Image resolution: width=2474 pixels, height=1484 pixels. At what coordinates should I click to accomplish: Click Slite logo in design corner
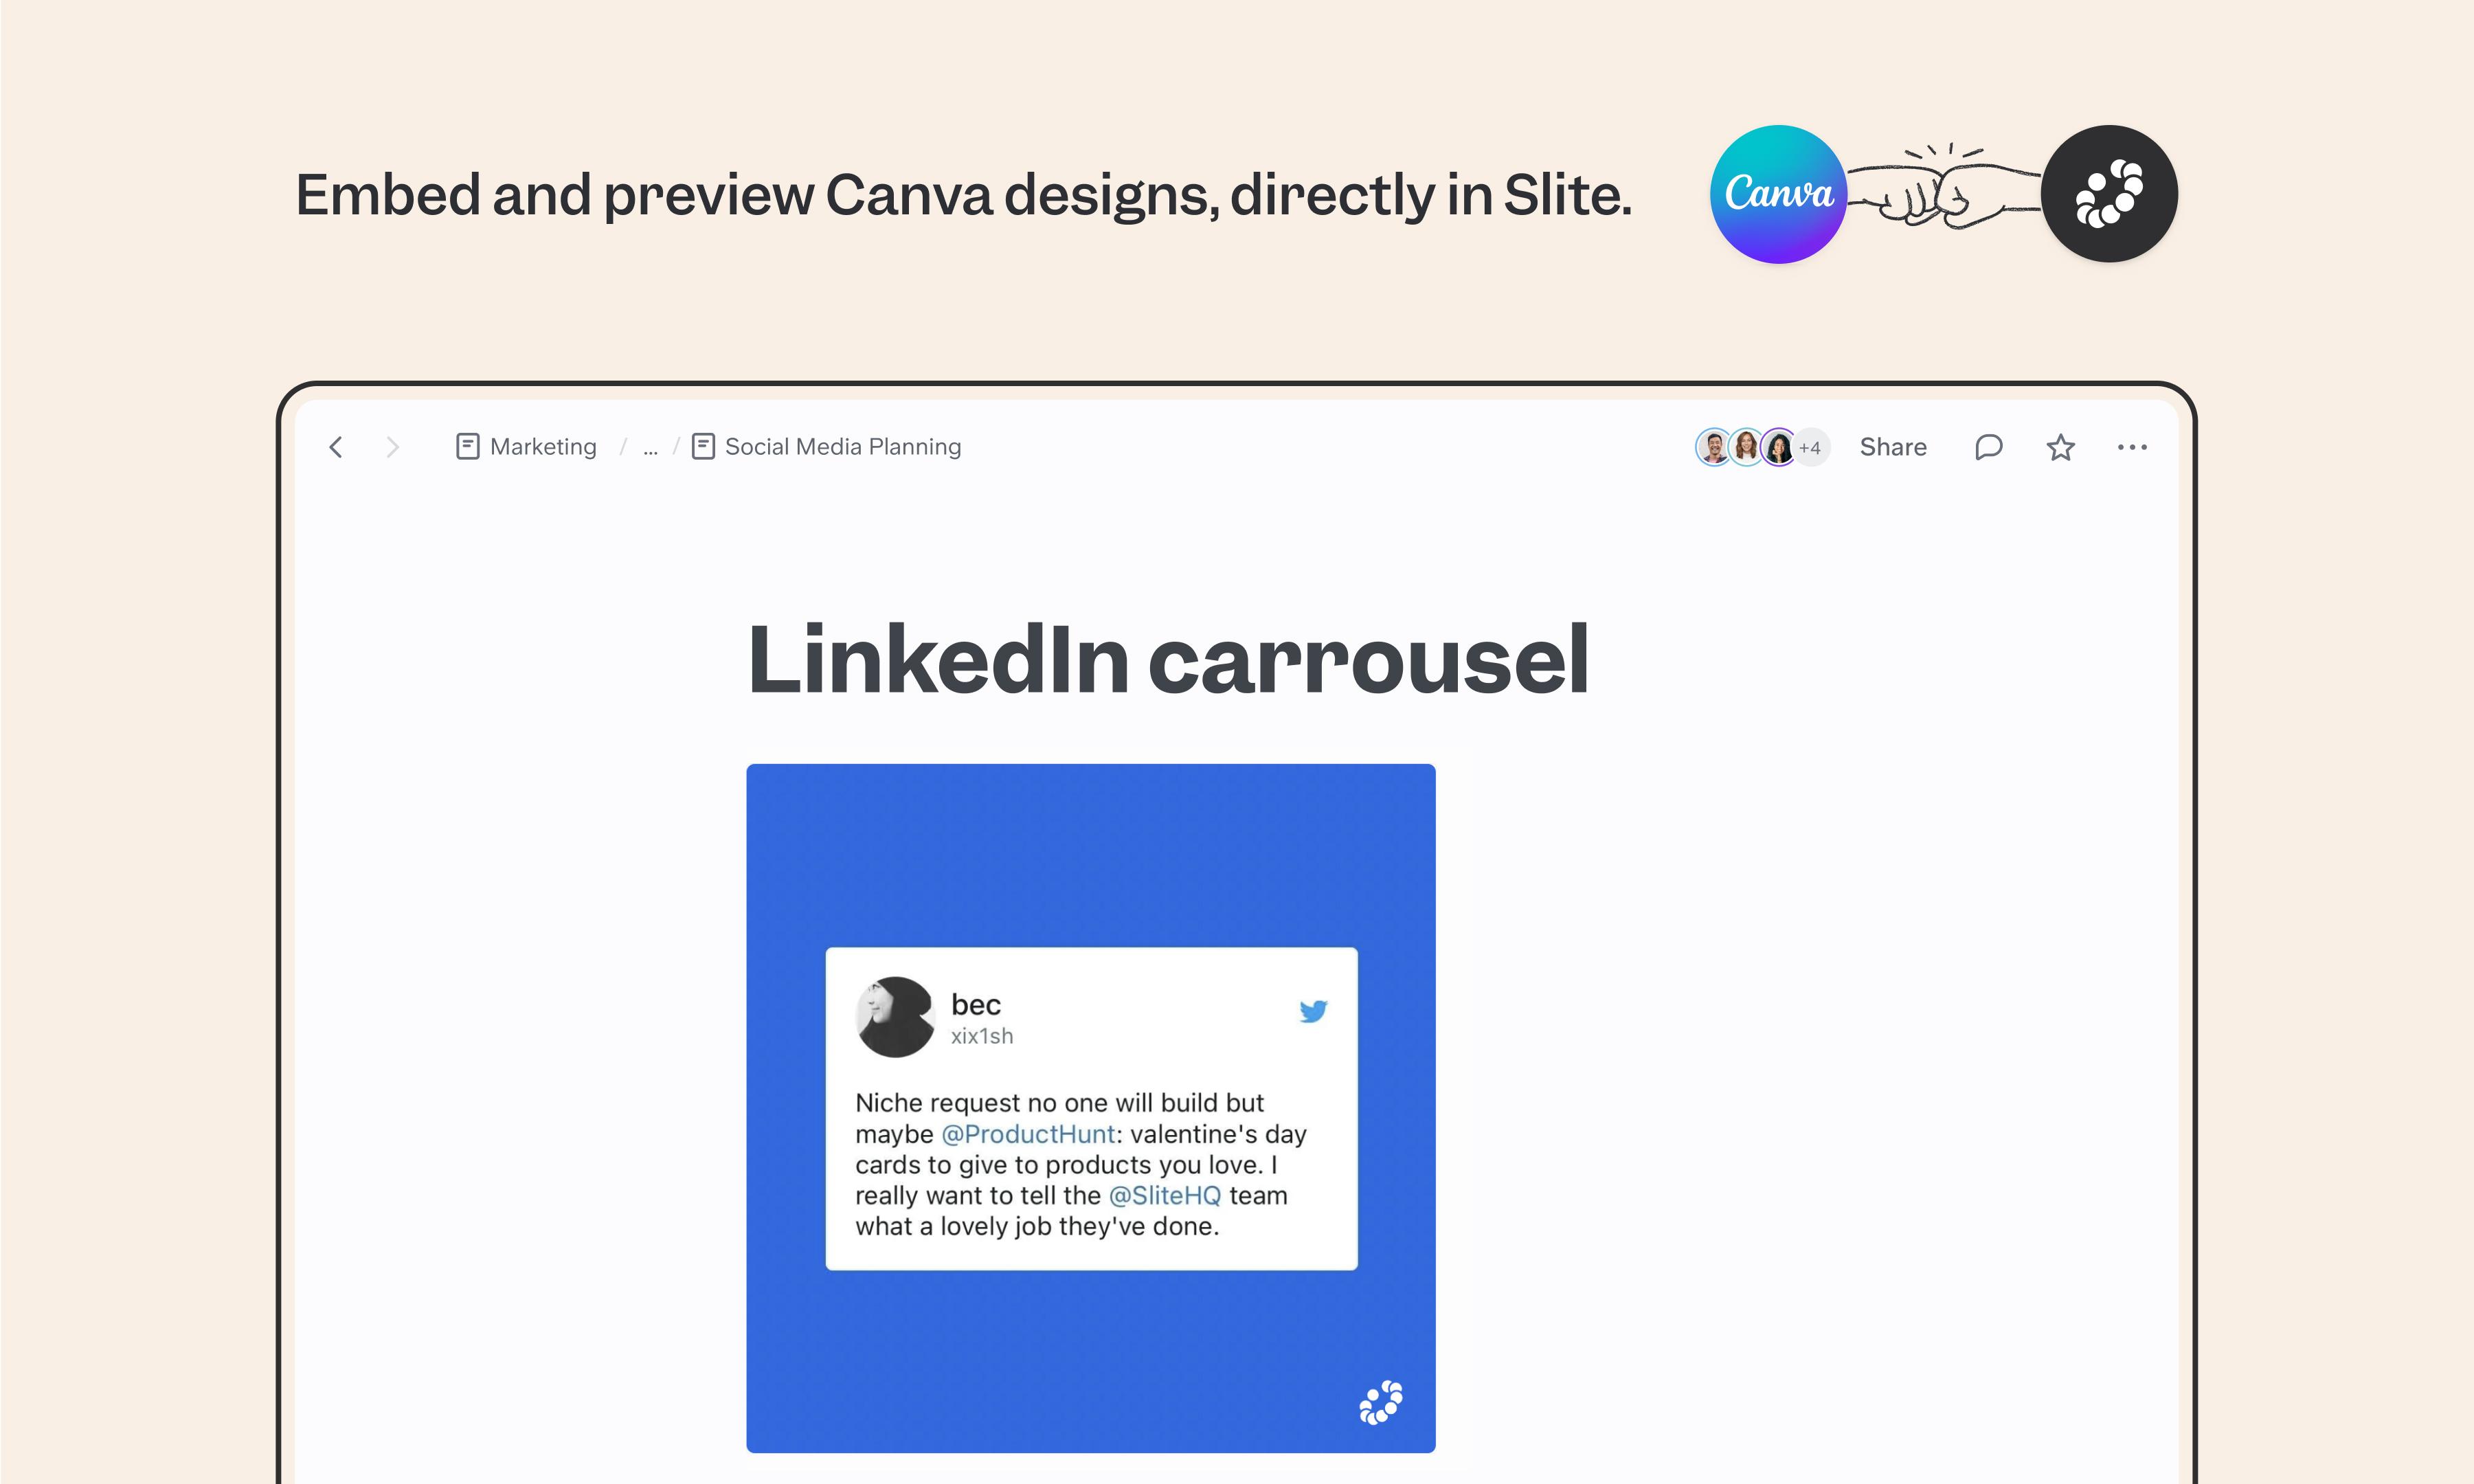click(x=1381, y=1402)
